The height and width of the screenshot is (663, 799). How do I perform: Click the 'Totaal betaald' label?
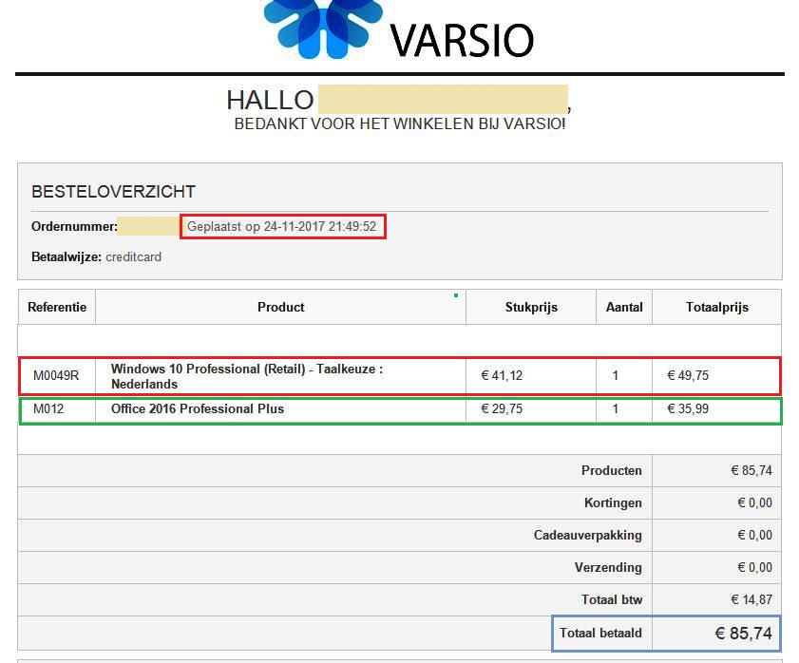click(600, 633)
